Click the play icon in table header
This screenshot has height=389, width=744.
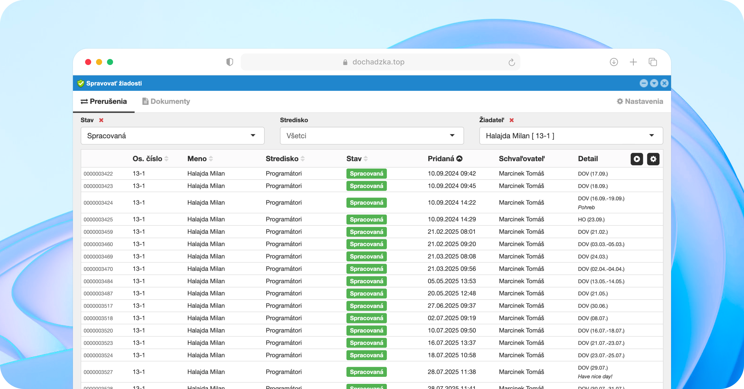(x=637, y=159)
